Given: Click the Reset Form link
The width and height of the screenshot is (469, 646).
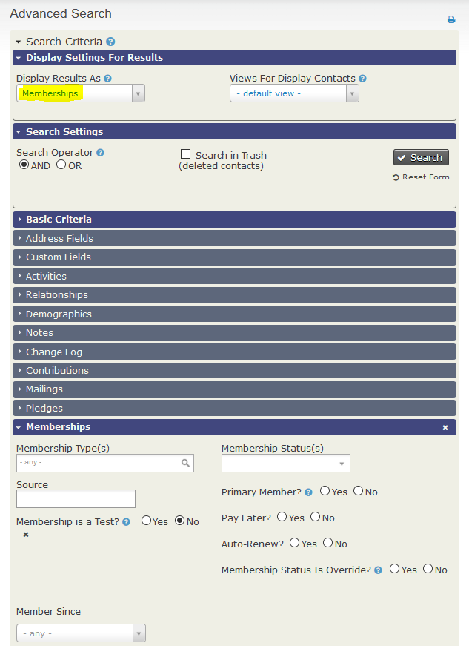Looking at the screenshot, I should coord(421,177).
